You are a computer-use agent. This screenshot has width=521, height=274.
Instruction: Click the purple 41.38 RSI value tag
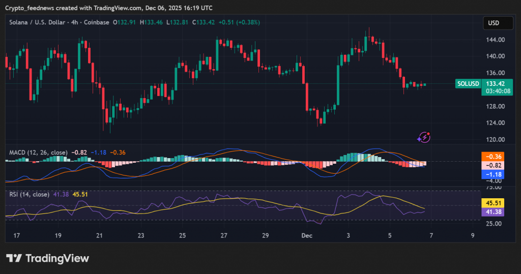point(492,211)
